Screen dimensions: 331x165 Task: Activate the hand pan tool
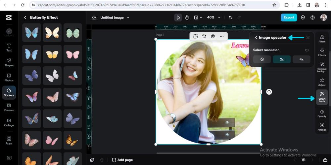pos(187,17)
